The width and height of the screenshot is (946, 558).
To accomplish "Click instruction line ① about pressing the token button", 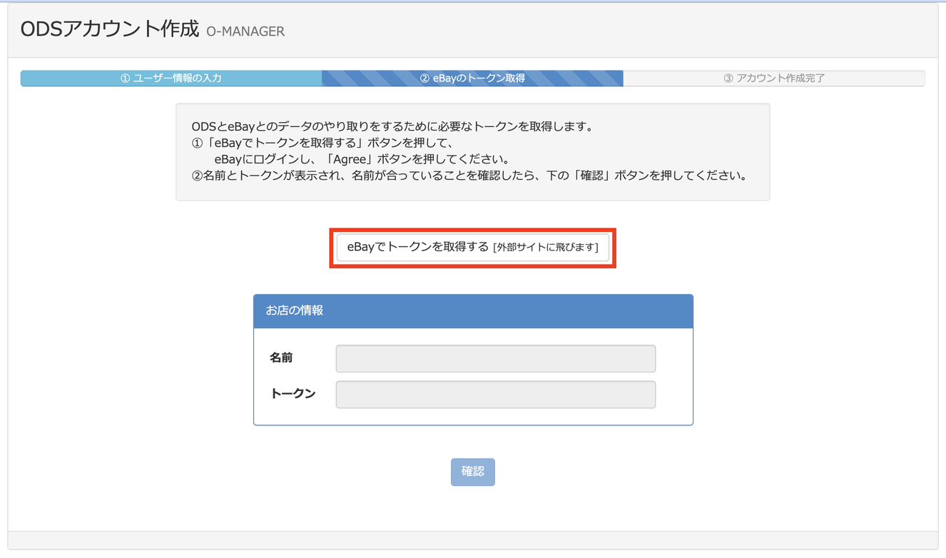I will tap(327, 143).
